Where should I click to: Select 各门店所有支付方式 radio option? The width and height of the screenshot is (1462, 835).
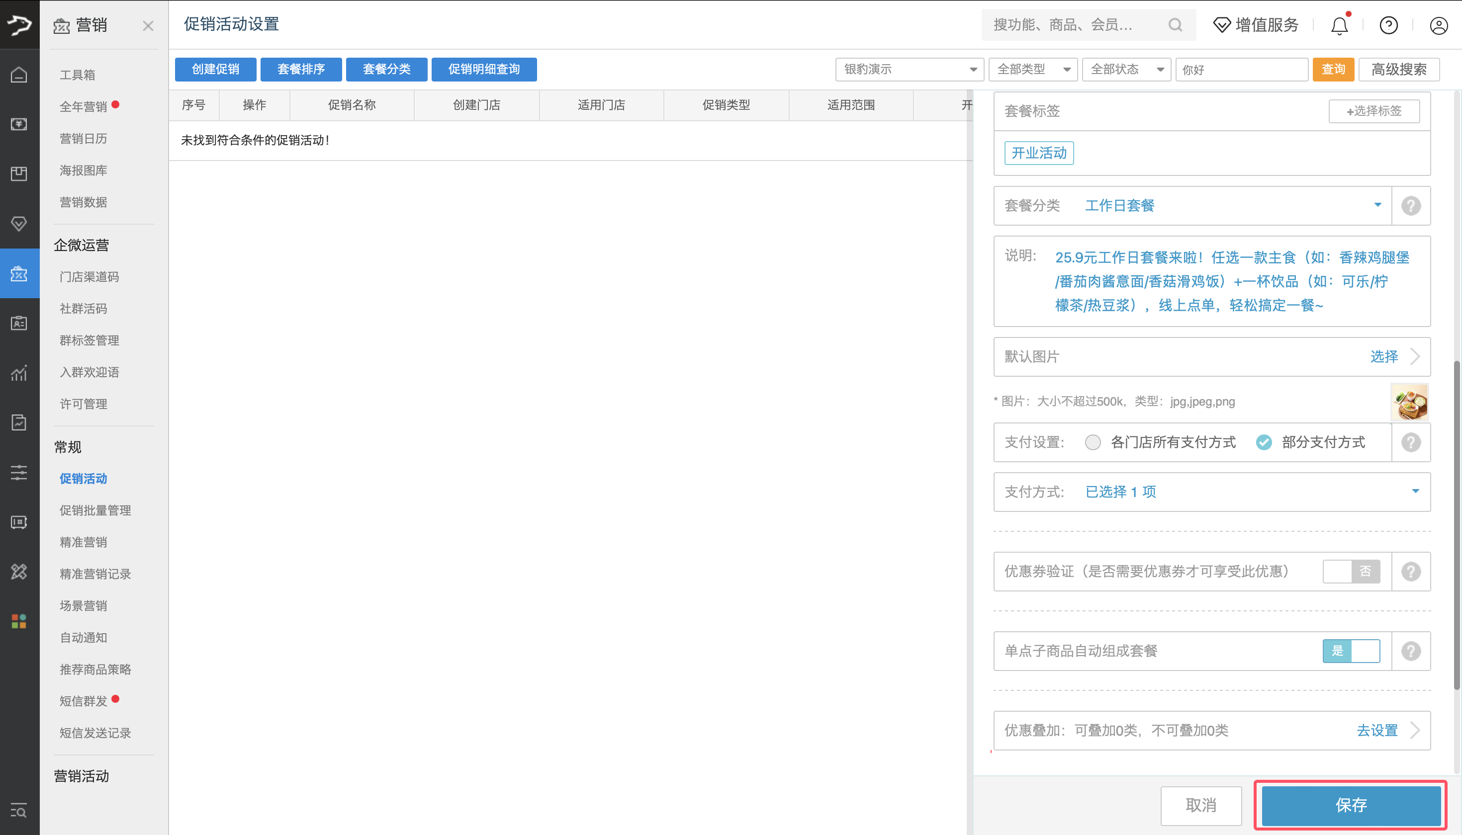1093,442
